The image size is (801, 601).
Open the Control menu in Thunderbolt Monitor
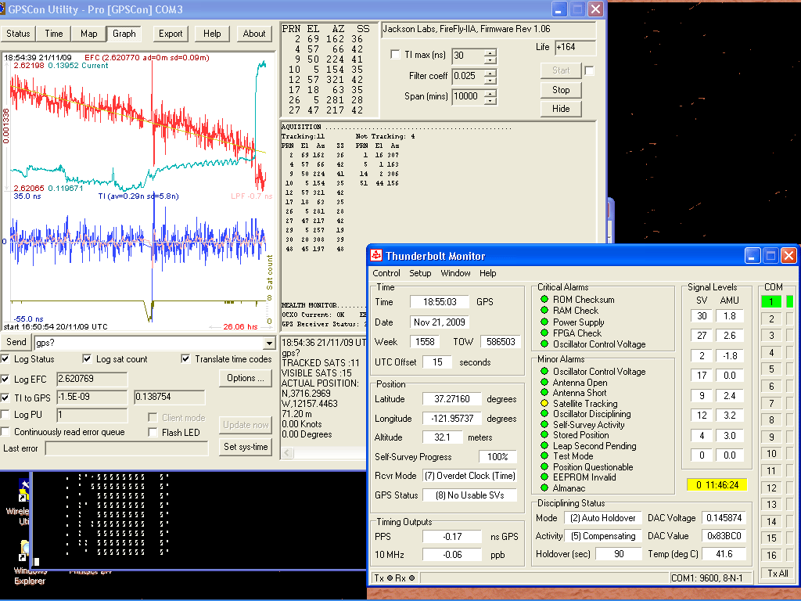[386, 273]
